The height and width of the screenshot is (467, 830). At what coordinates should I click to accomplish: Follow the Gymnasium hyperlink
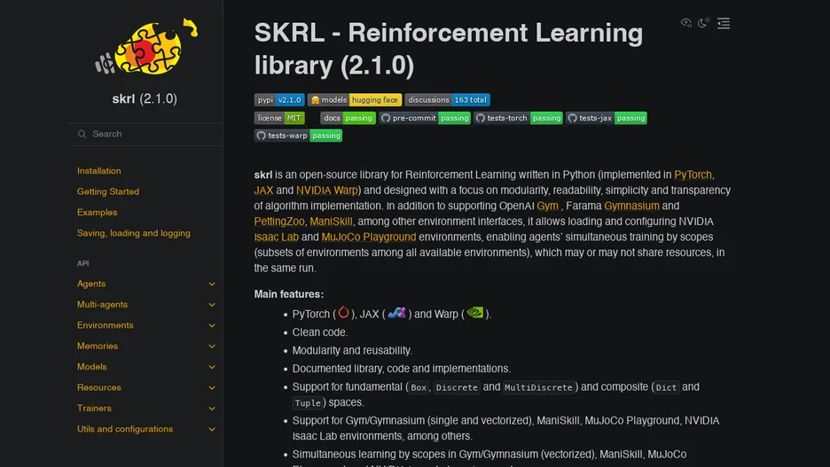(x=631, y=206)
